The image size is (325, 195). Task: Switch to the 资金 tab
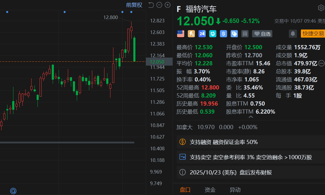(x=210, y=190)
